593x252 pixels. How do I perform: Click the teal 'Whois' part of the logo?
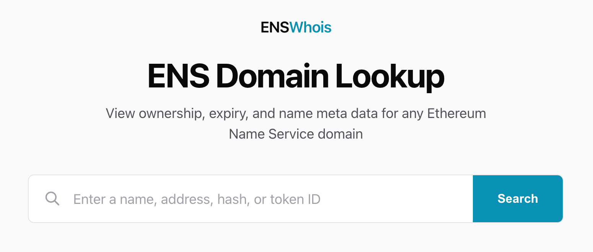(311, 27)
